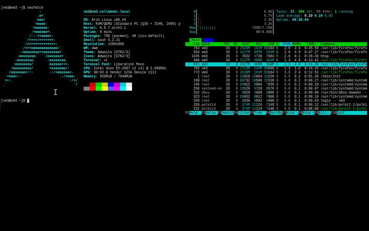The width and height of the screenshot is (369, 231).
Task: Sort by the Command column header
Action: (x=327, y=44)
